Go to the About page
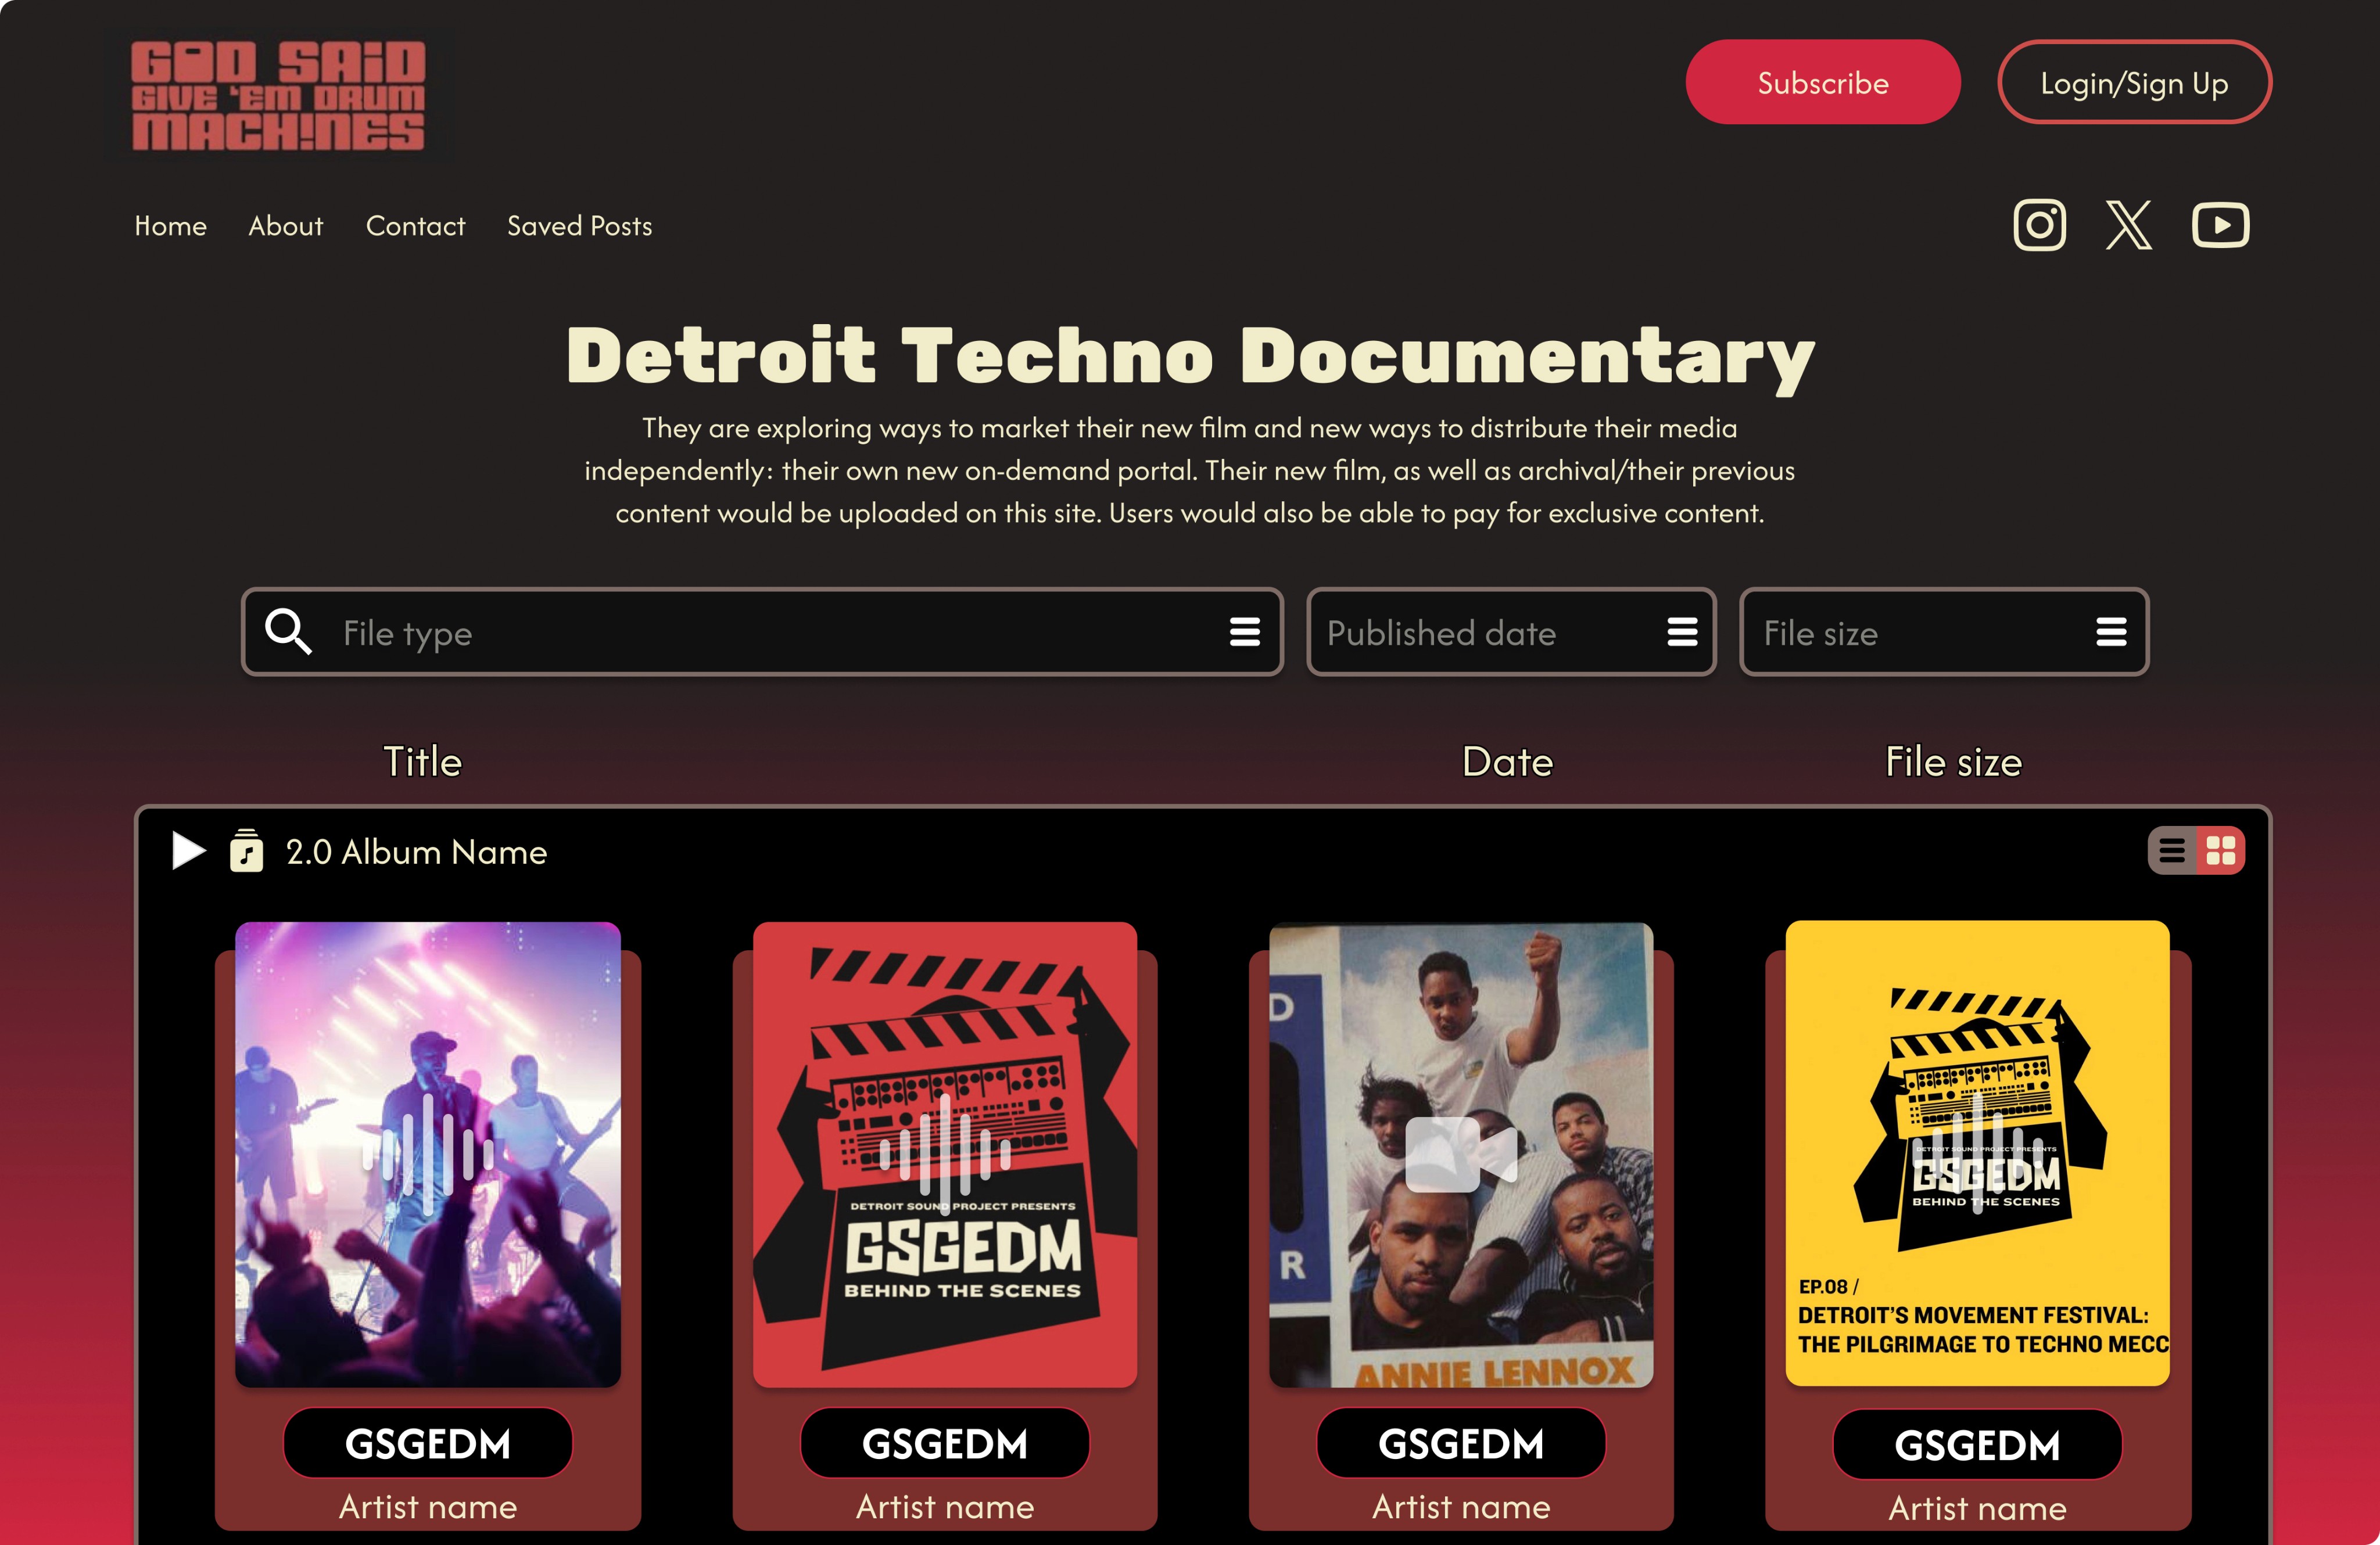This screenshot has width=2380, height=1545. (286, 226)
